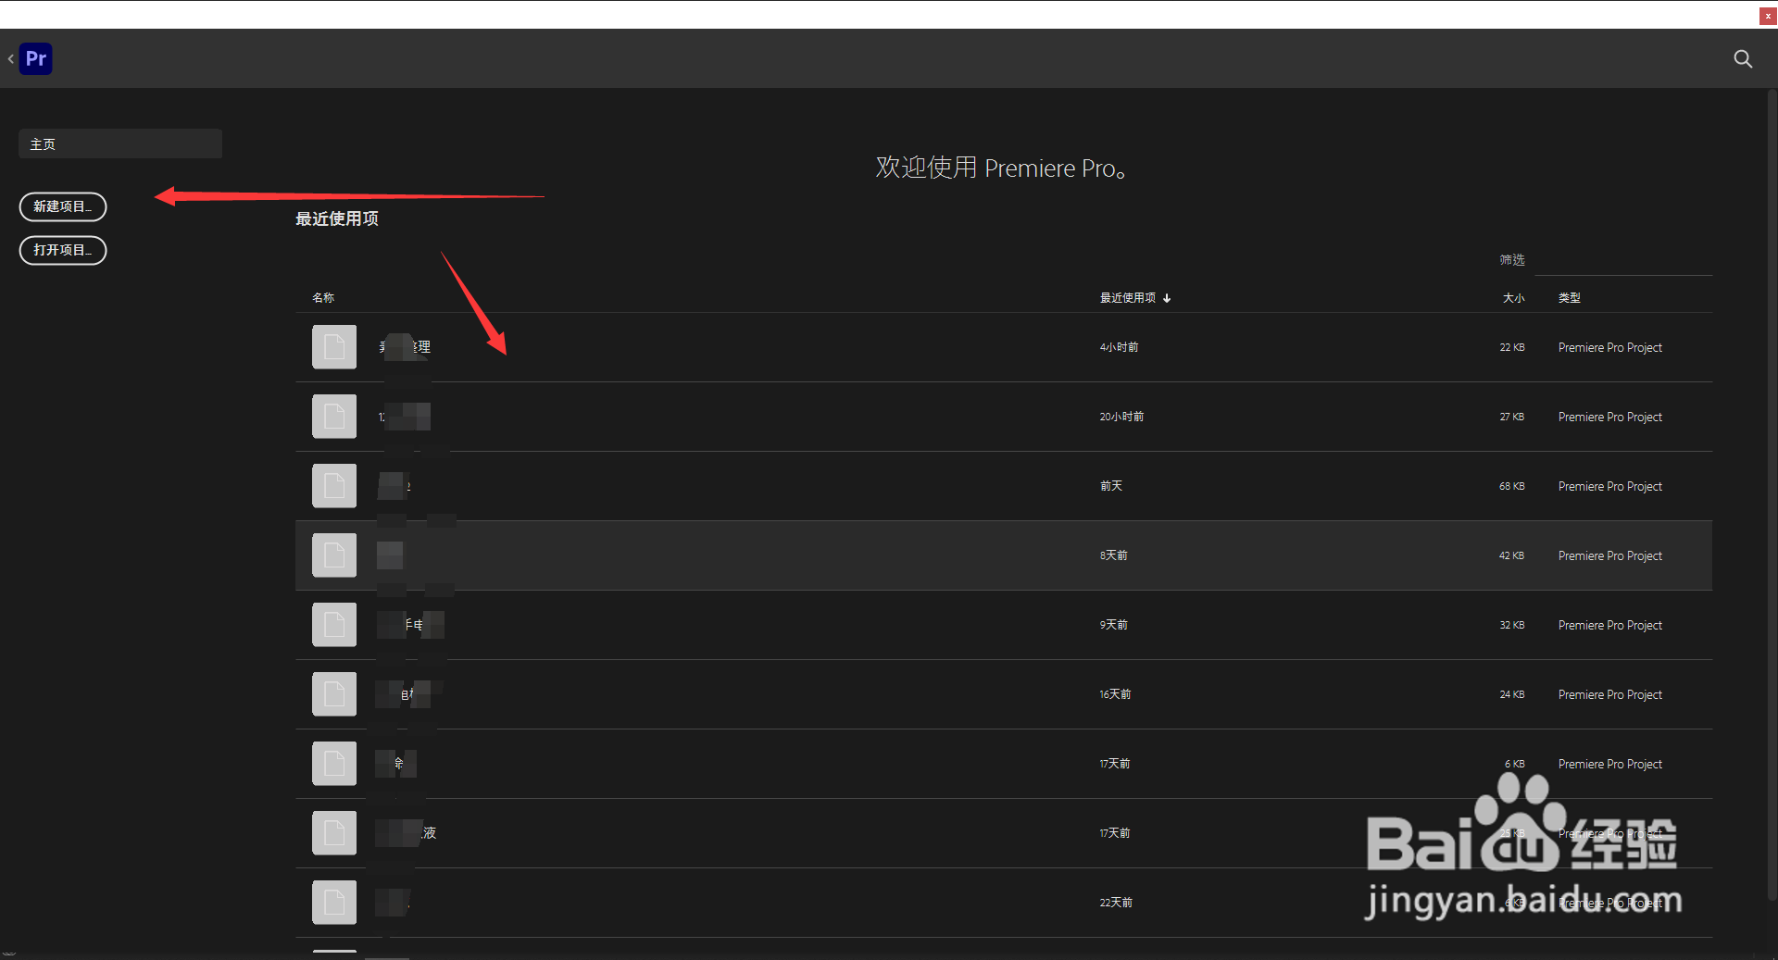Select the 9天前 timestamp
1778x960 pixels.
pyautogui.click(x=1113, y=625)
